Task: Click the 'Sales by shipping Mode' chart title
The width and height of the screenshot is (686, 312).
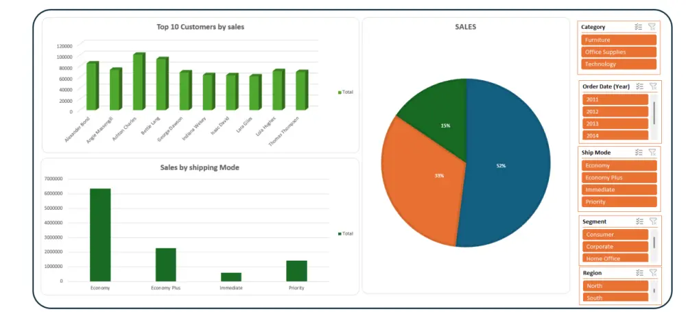Action: 200,167
